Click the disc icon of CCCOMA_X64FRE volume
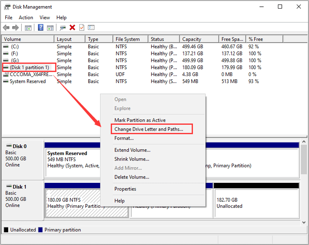Image resolution: width=309 pixels, height=245 pixels. [x=6, y=74]
